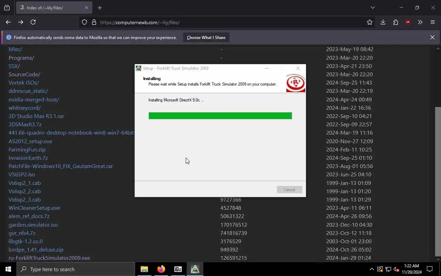441x276 pixels.
Task: Open the Misc/ directory link
Action: coord(15,49)
